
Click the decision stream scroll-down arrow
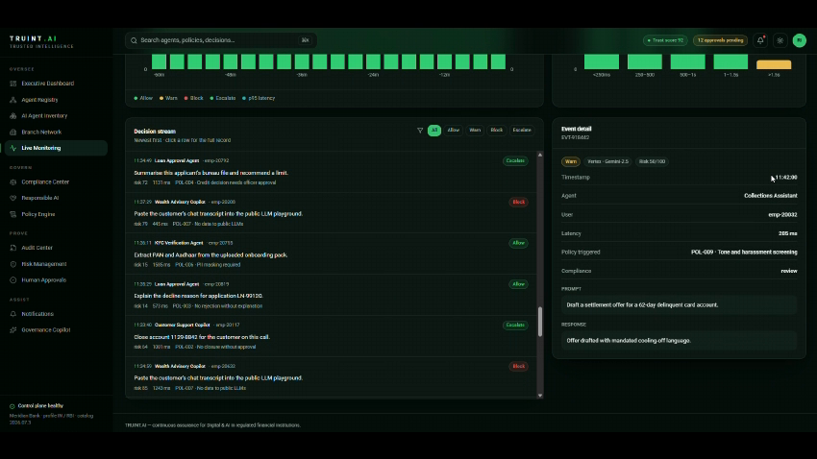tap(540, 396)
